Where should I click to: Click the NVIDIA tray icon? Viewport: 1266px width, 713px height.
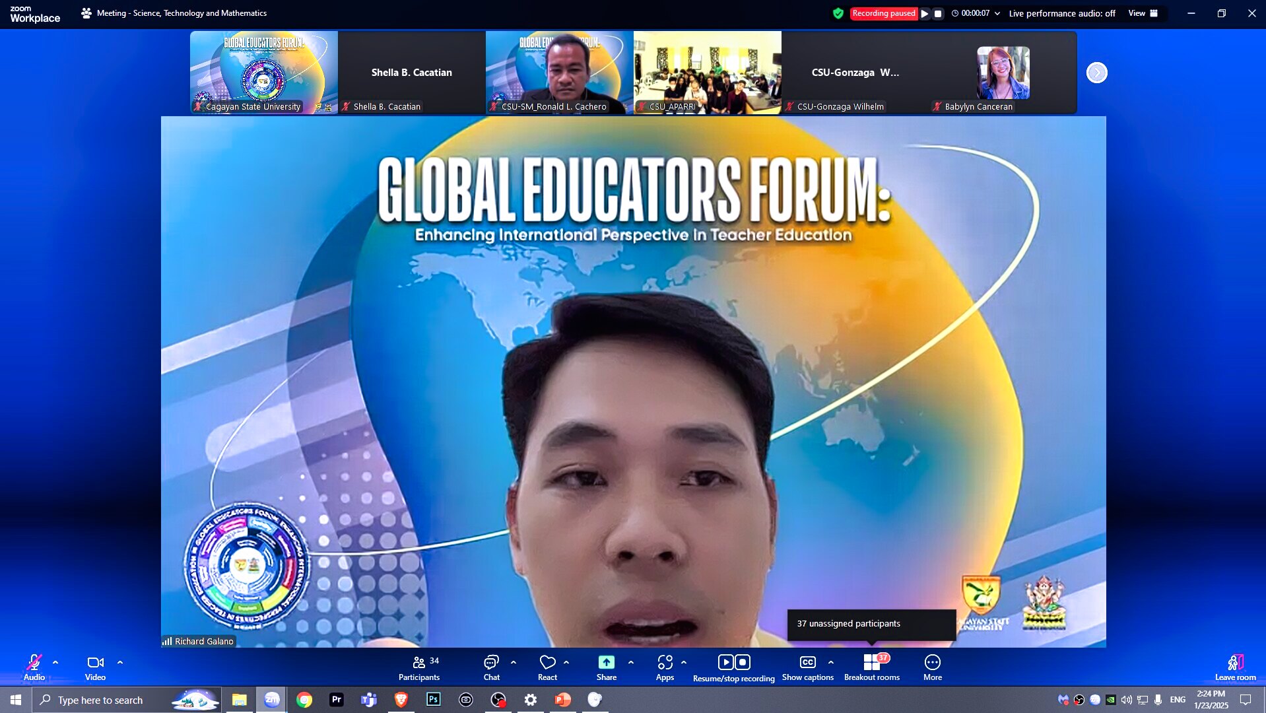coord(1111,700)
